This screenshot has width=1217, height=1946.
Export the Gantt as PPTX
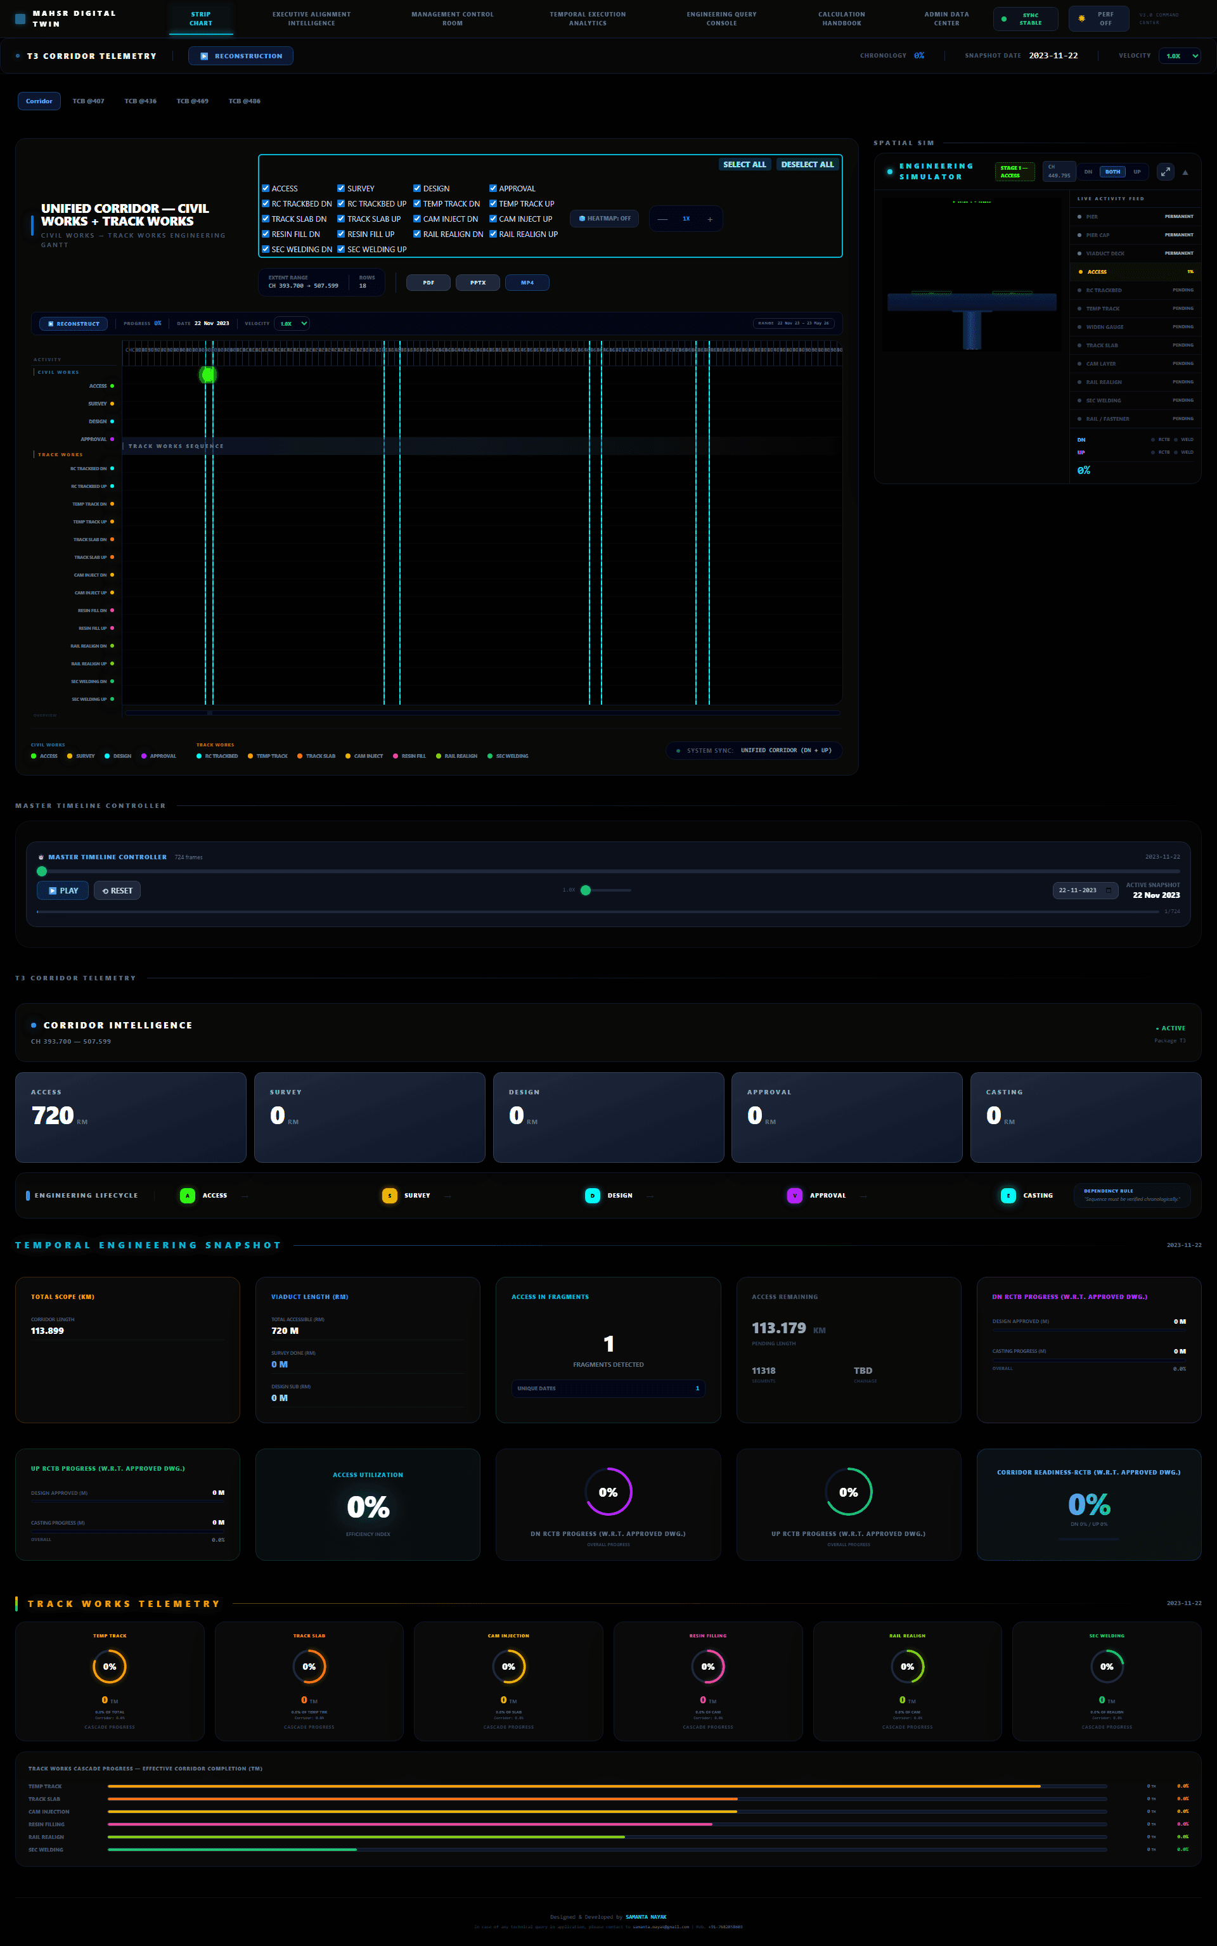tap(478, 283)
